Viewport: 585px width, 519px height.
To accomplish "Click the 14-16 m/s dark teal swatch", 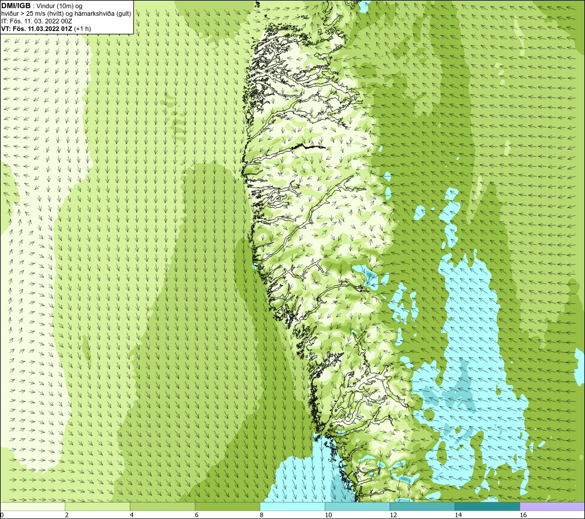I will pyautogui.click(x=487, y=507).
